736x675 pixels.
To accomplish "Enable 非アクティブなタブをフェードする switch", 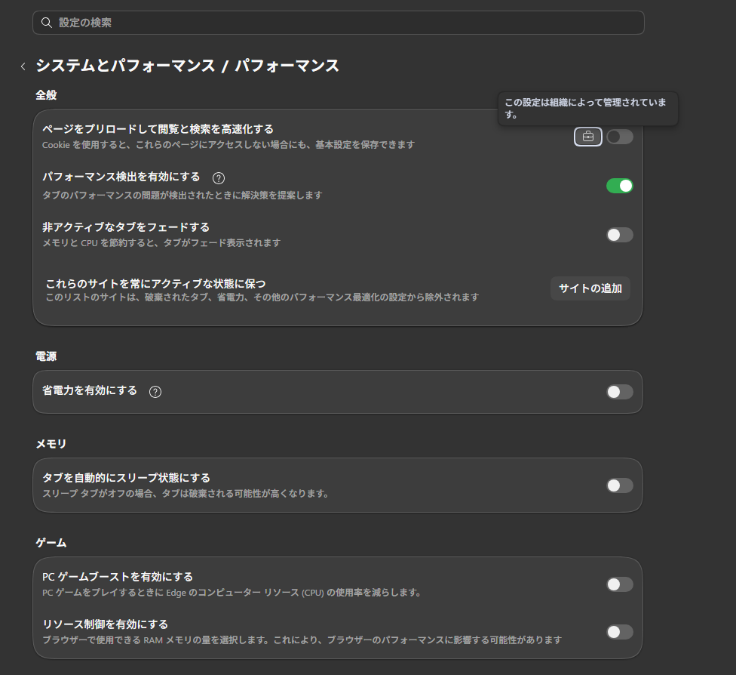I will [x=620, y=235].
